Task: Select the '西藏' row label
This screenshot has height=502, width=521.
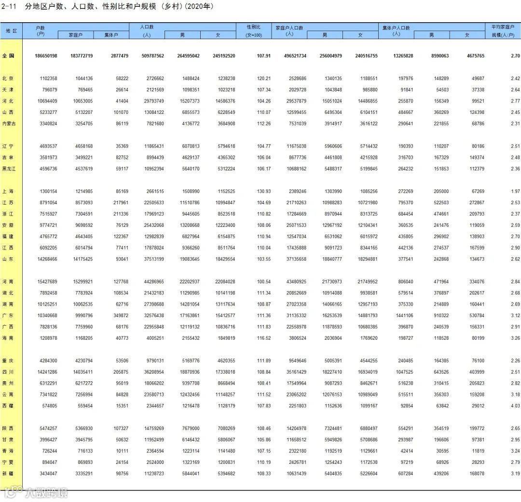Action: click(8, 406)
